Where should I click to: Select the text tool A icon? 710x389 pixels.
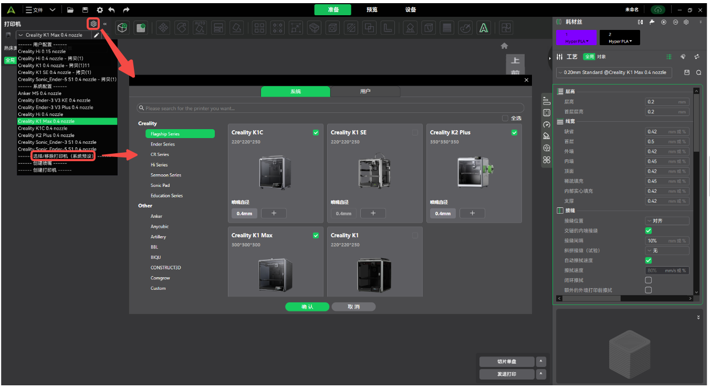click(484, 28)
